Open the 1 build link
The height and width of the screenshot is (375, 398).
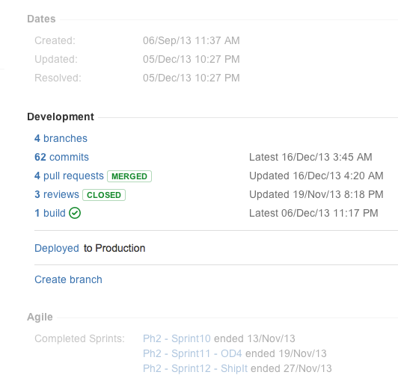coord(50,213)
